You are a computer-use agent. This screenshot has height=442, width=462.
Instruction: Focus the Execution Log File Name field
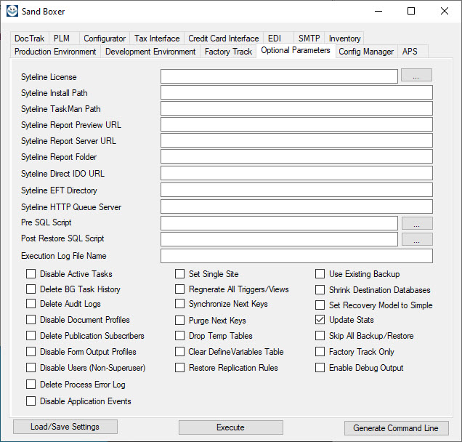pos(296,256)
